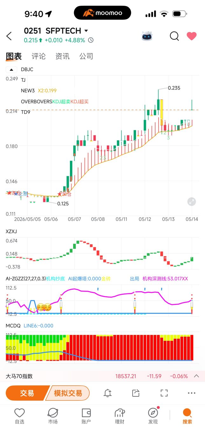This screenshot has height=444, width=205.
Task: Expand the 大马70指数 index bar chevron
Action: pyautogui.click(x=196, y=376)
